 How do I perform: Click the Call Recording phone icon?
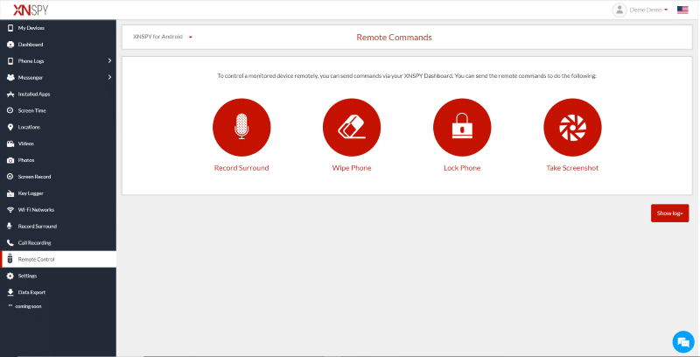pos(10,242)
